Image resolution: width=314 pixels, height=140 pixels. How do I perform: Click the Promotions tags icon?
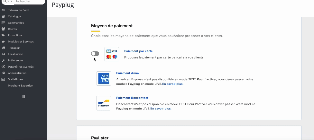click(x=3, y=35)
